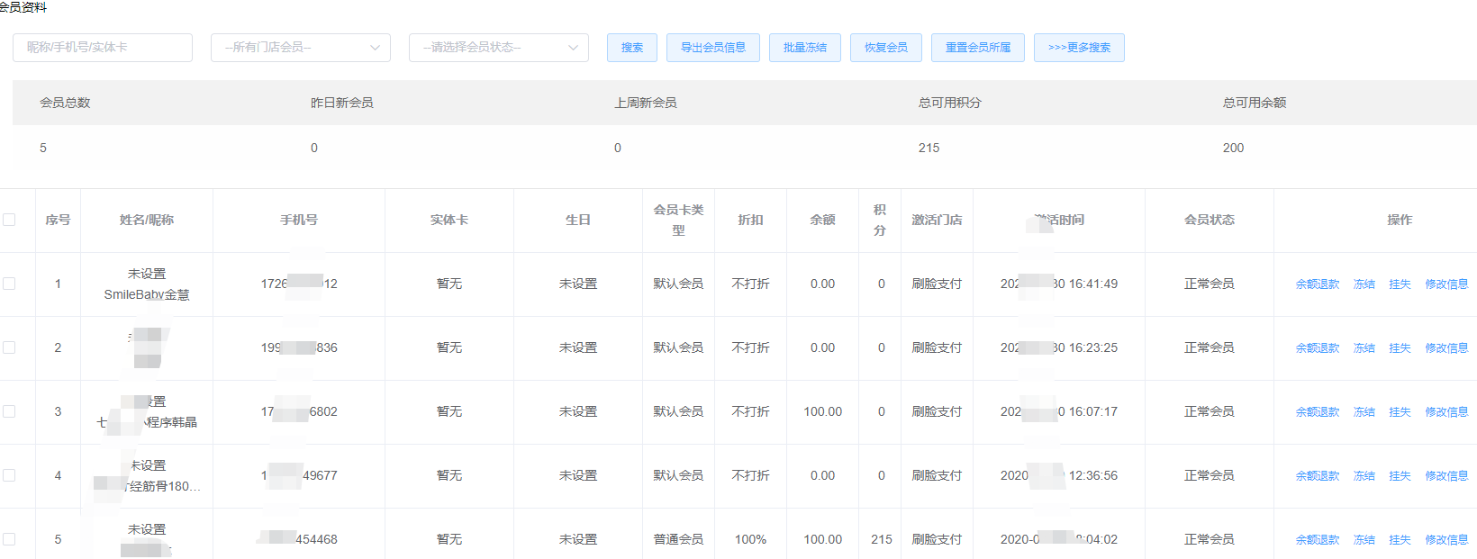The image size is (1477, 559).
Task: Open 修改信息 for member row 4
Action: [1445, 476]
